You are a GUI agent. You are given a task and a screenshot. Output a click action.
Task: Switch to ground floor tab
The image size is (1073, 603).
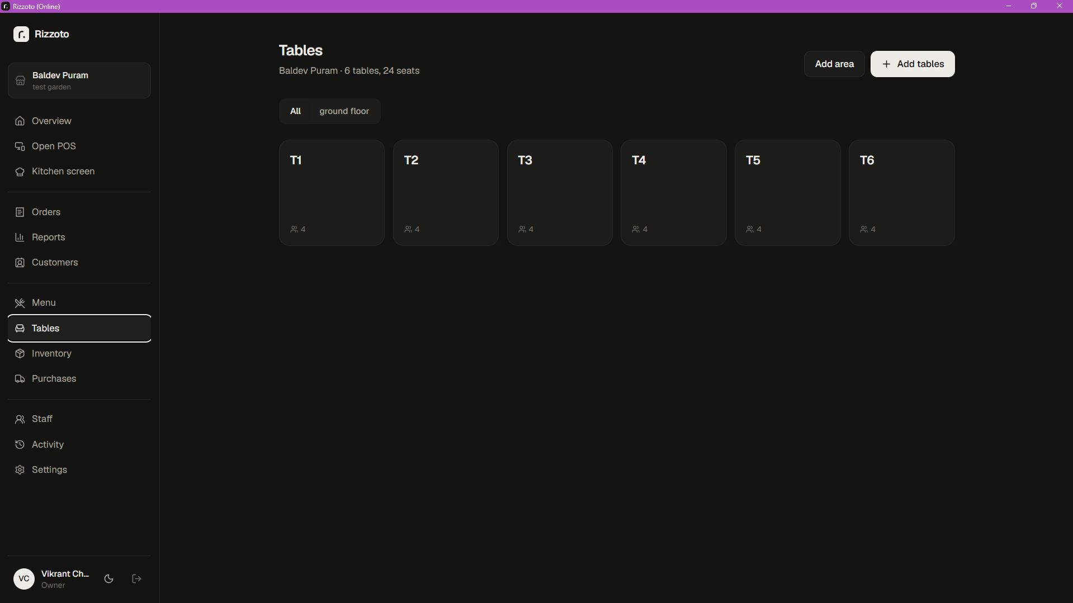[344, 111]
